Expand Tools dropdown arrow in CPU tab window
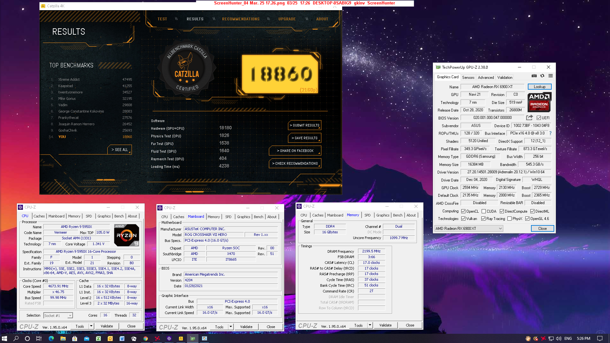610x343 pixels. coord(91,326)
